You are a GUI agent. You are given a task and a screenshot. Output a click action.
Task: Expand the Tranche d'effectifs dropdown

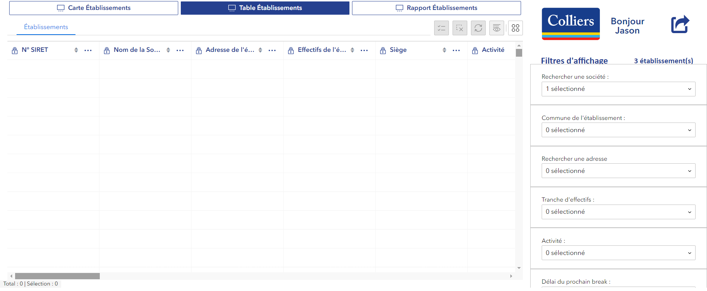click(618, 212)
